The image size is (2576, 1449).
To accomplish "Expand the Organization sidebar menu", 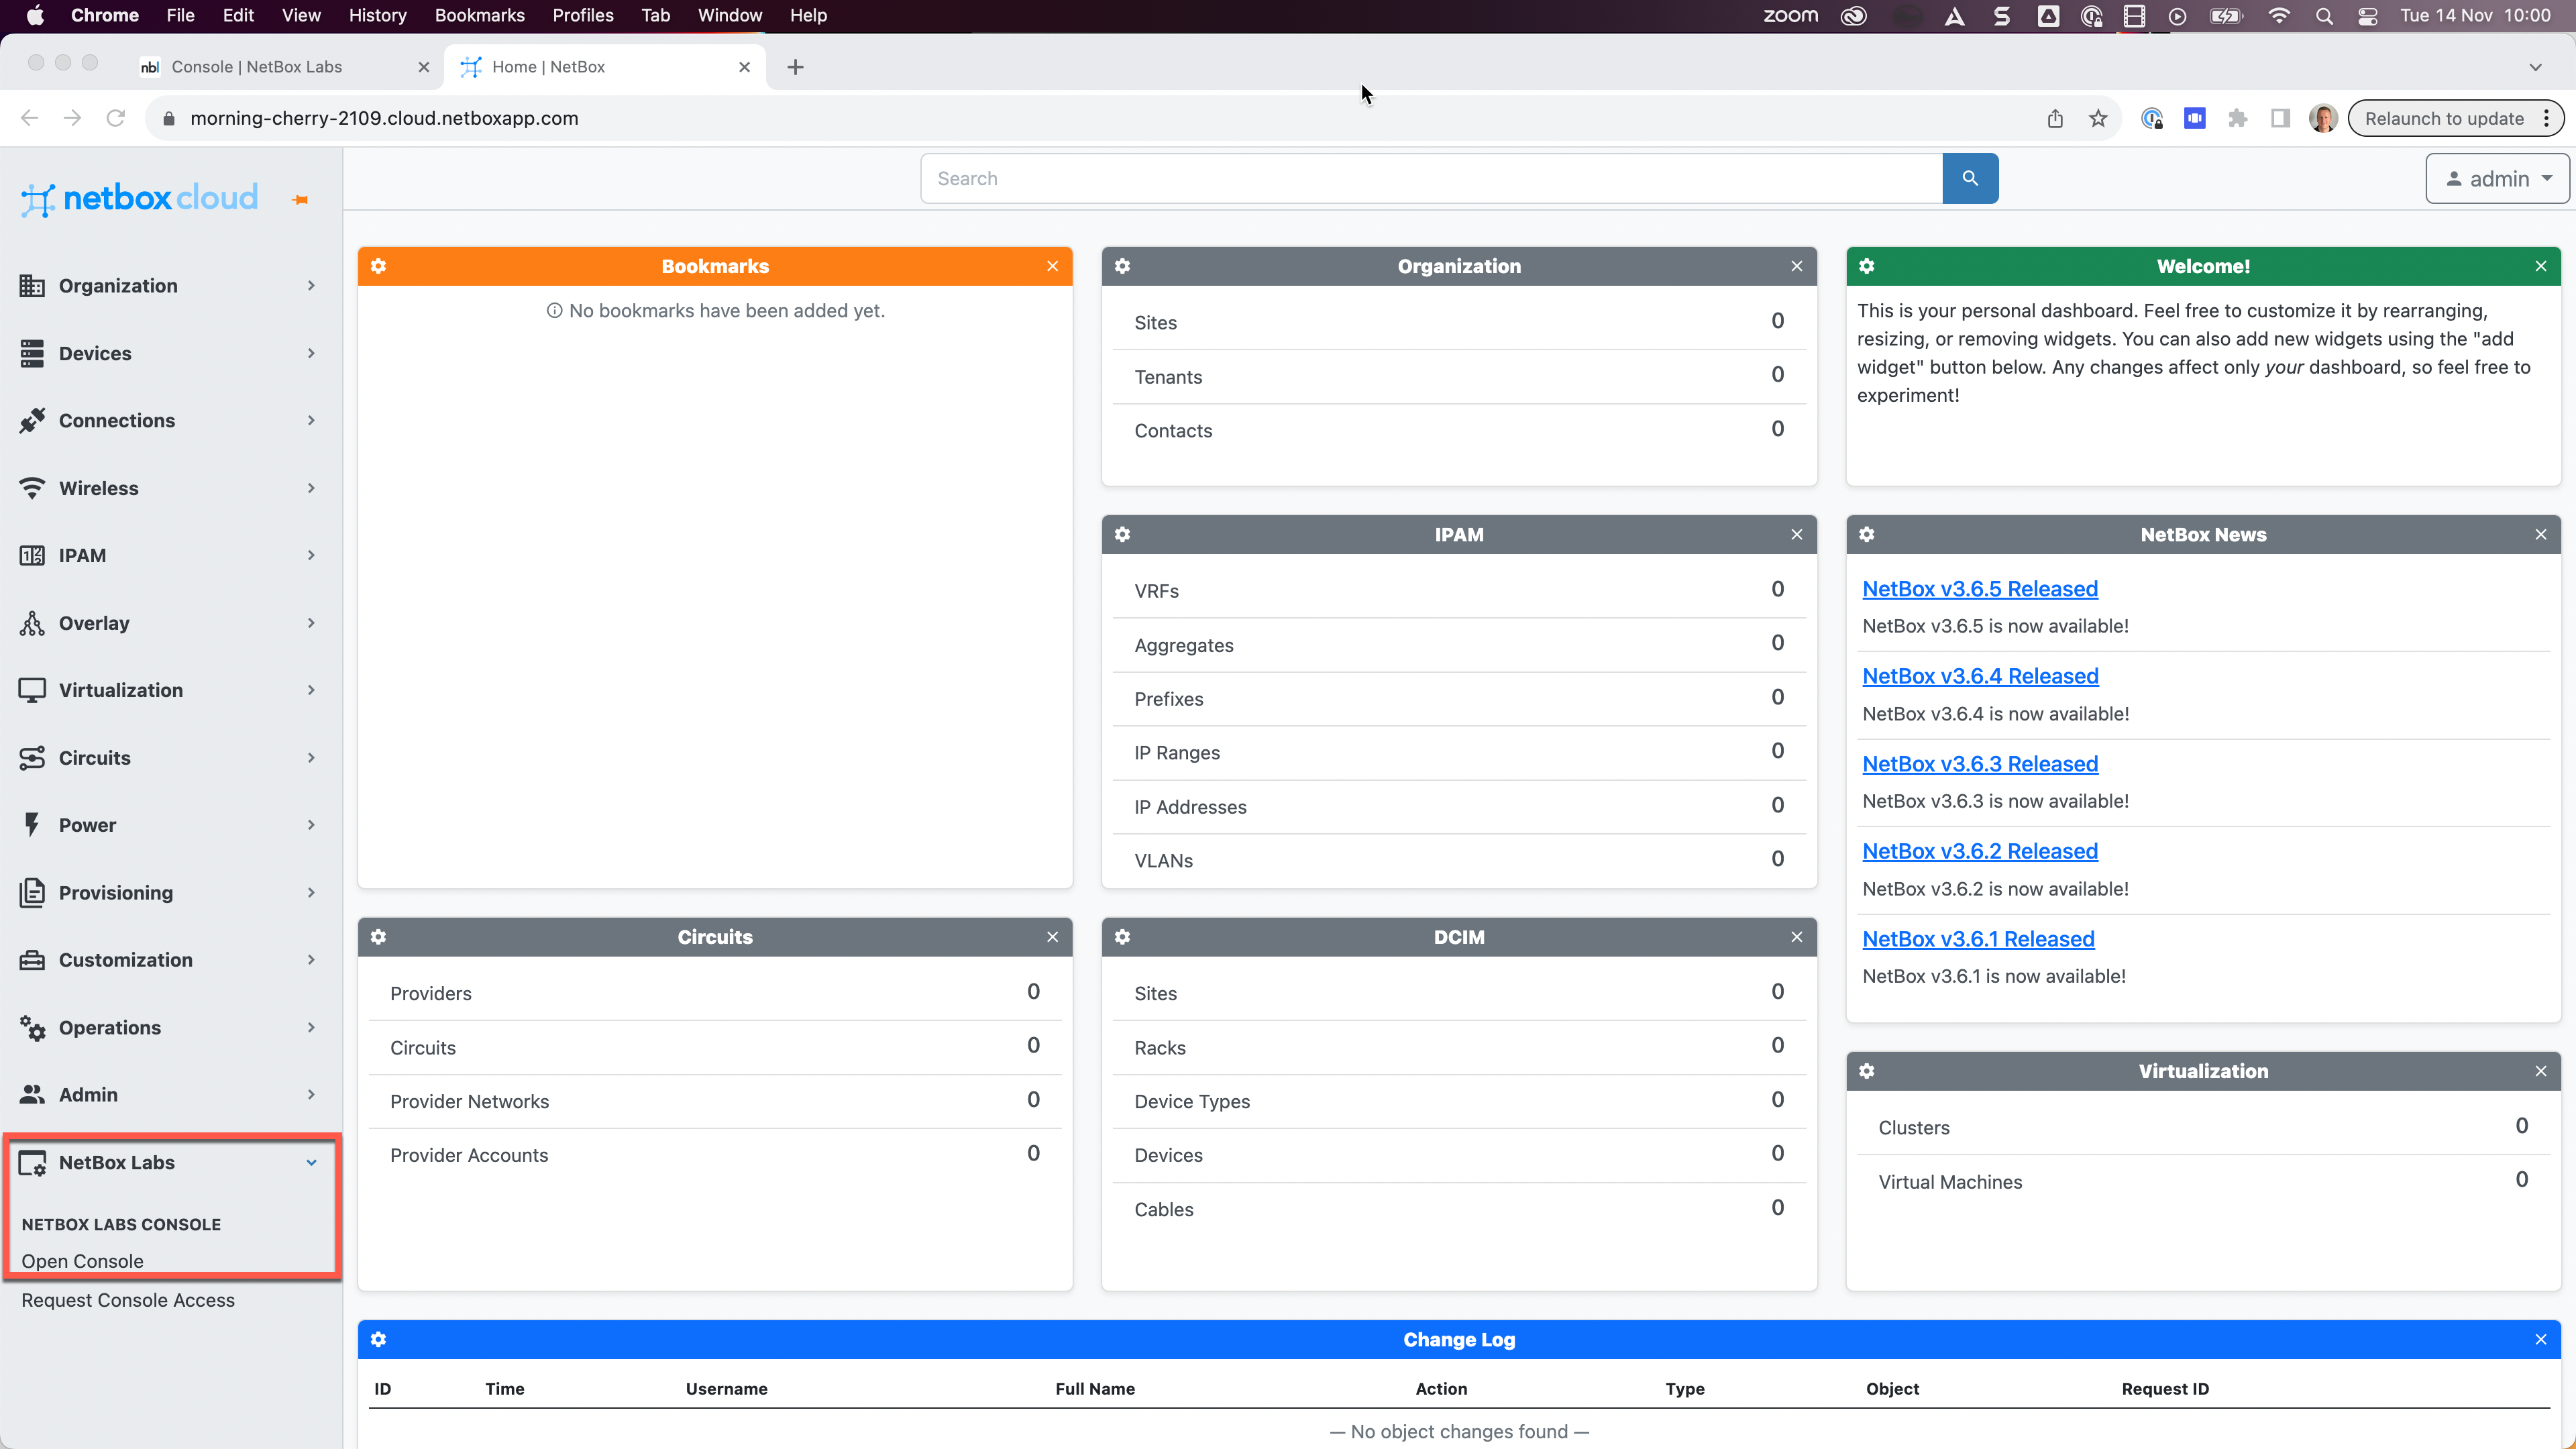I will pyautogui.click(x=170, y=286).
